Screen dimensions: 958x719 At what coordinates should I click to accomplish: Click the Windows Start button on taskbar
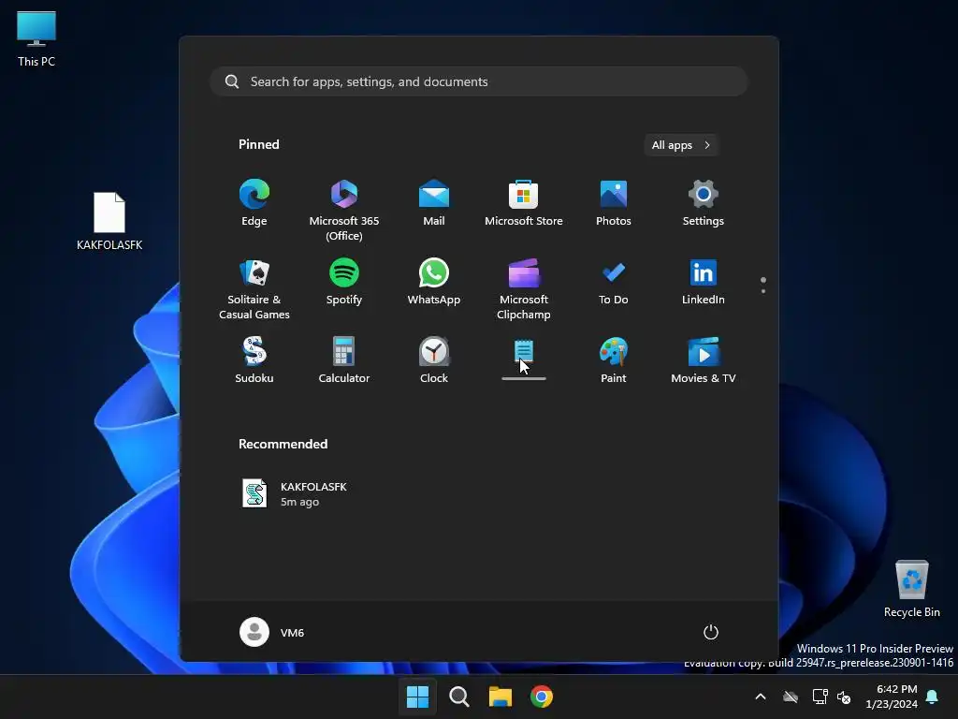(x=418, y=697)
